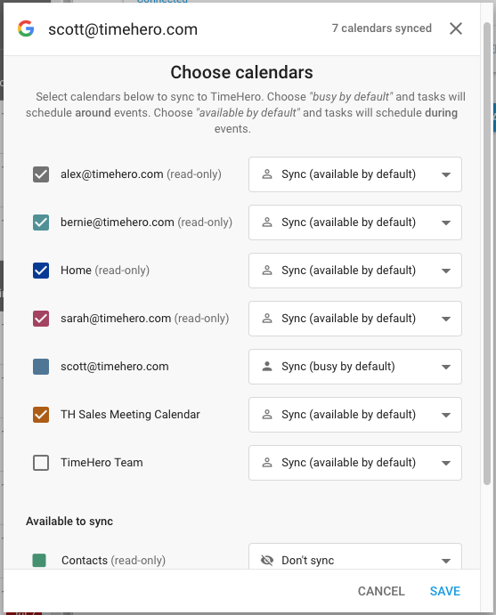
Task: Click the crossed-eye Don't sync icon for Contacts
Action: point(267,560)
